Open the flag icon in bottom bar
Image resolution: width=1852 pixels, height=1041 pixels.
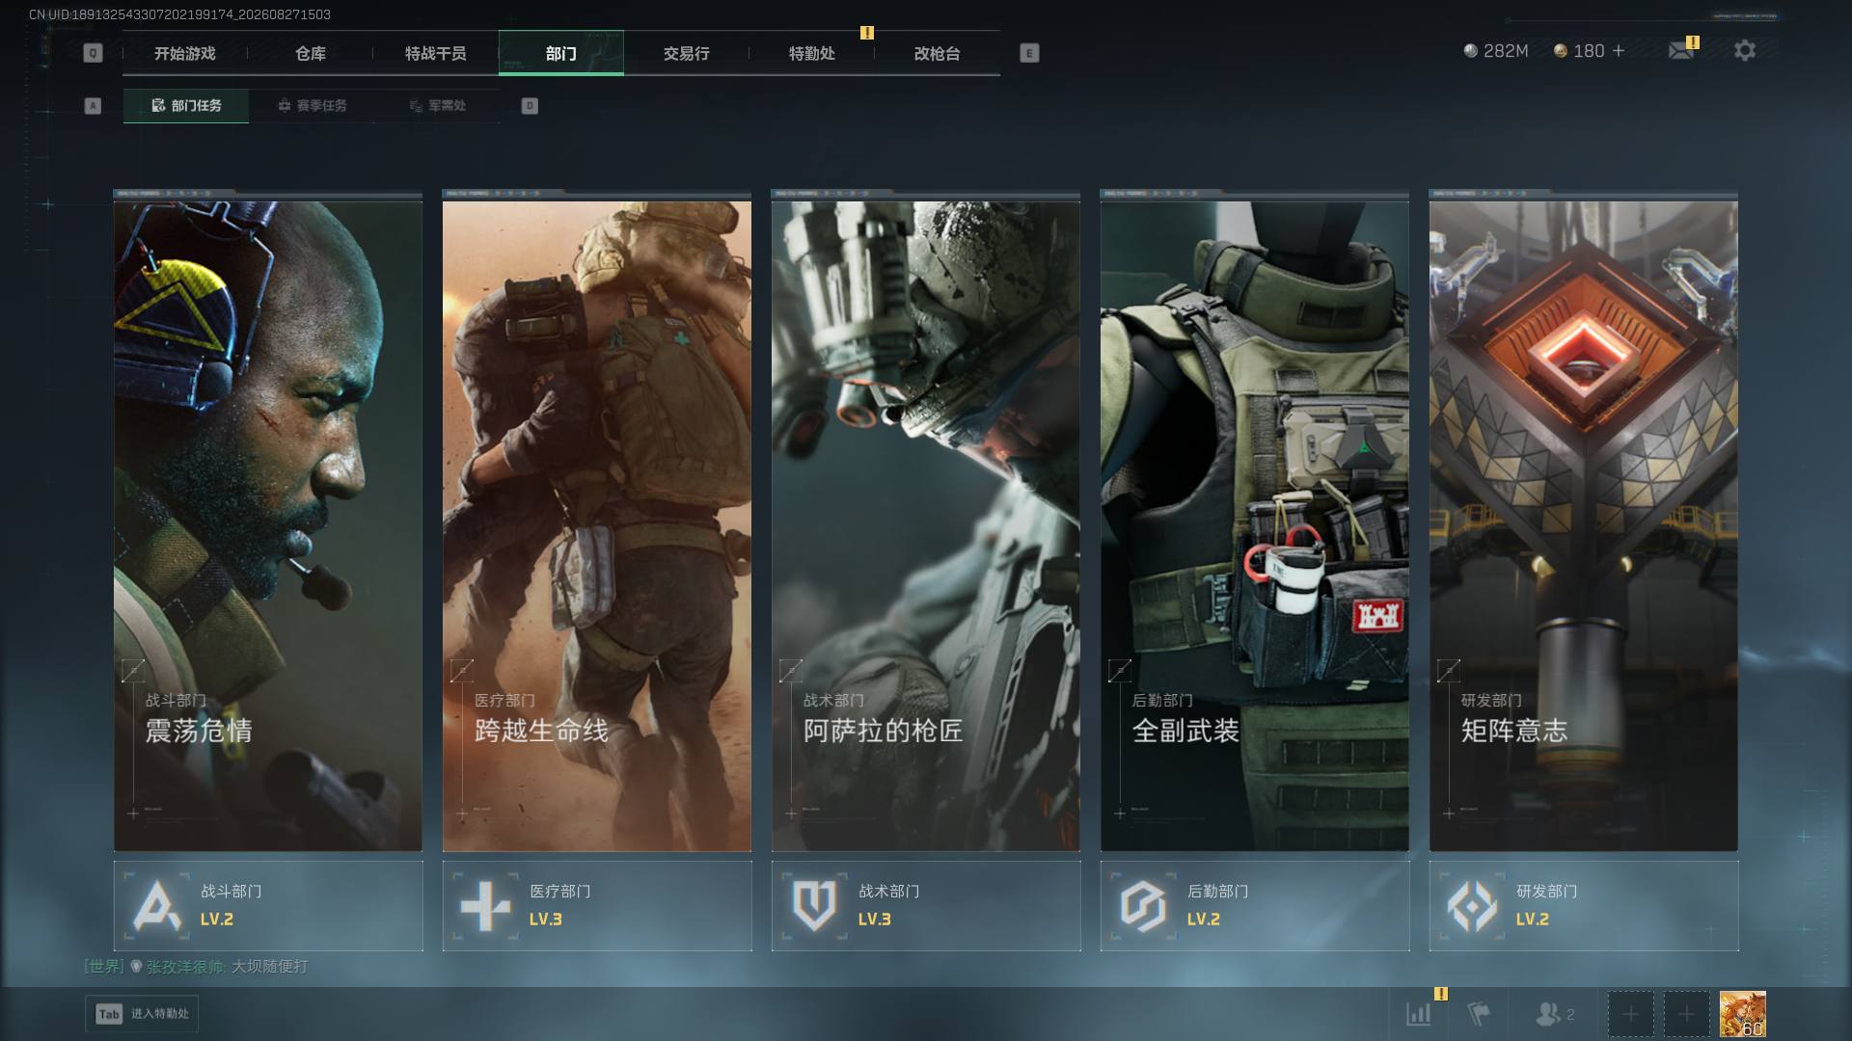1479,1014
